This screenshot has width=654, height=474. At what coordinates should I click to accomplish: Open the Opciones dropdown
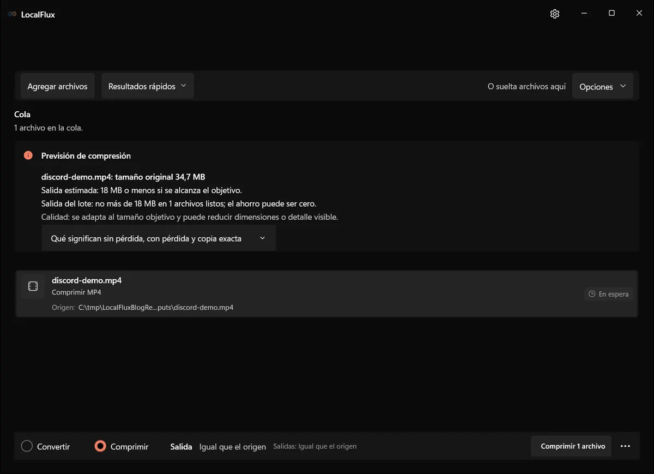pos(603,87)
